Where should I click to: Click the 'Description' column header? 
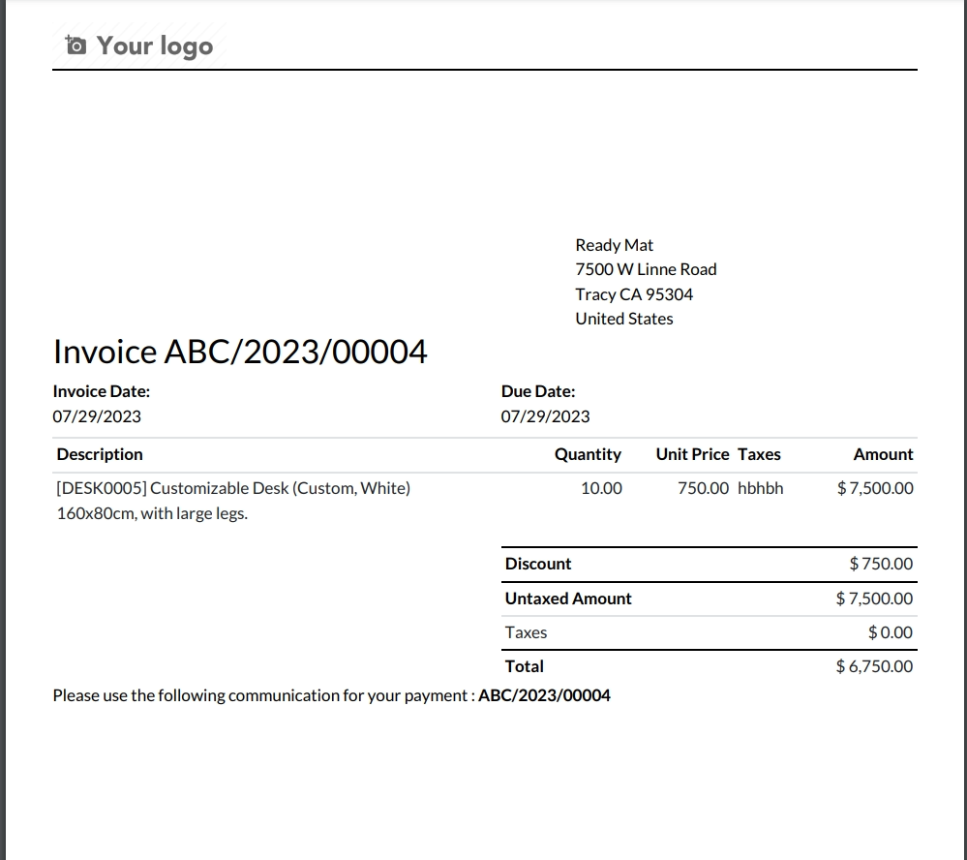point(100,454)
